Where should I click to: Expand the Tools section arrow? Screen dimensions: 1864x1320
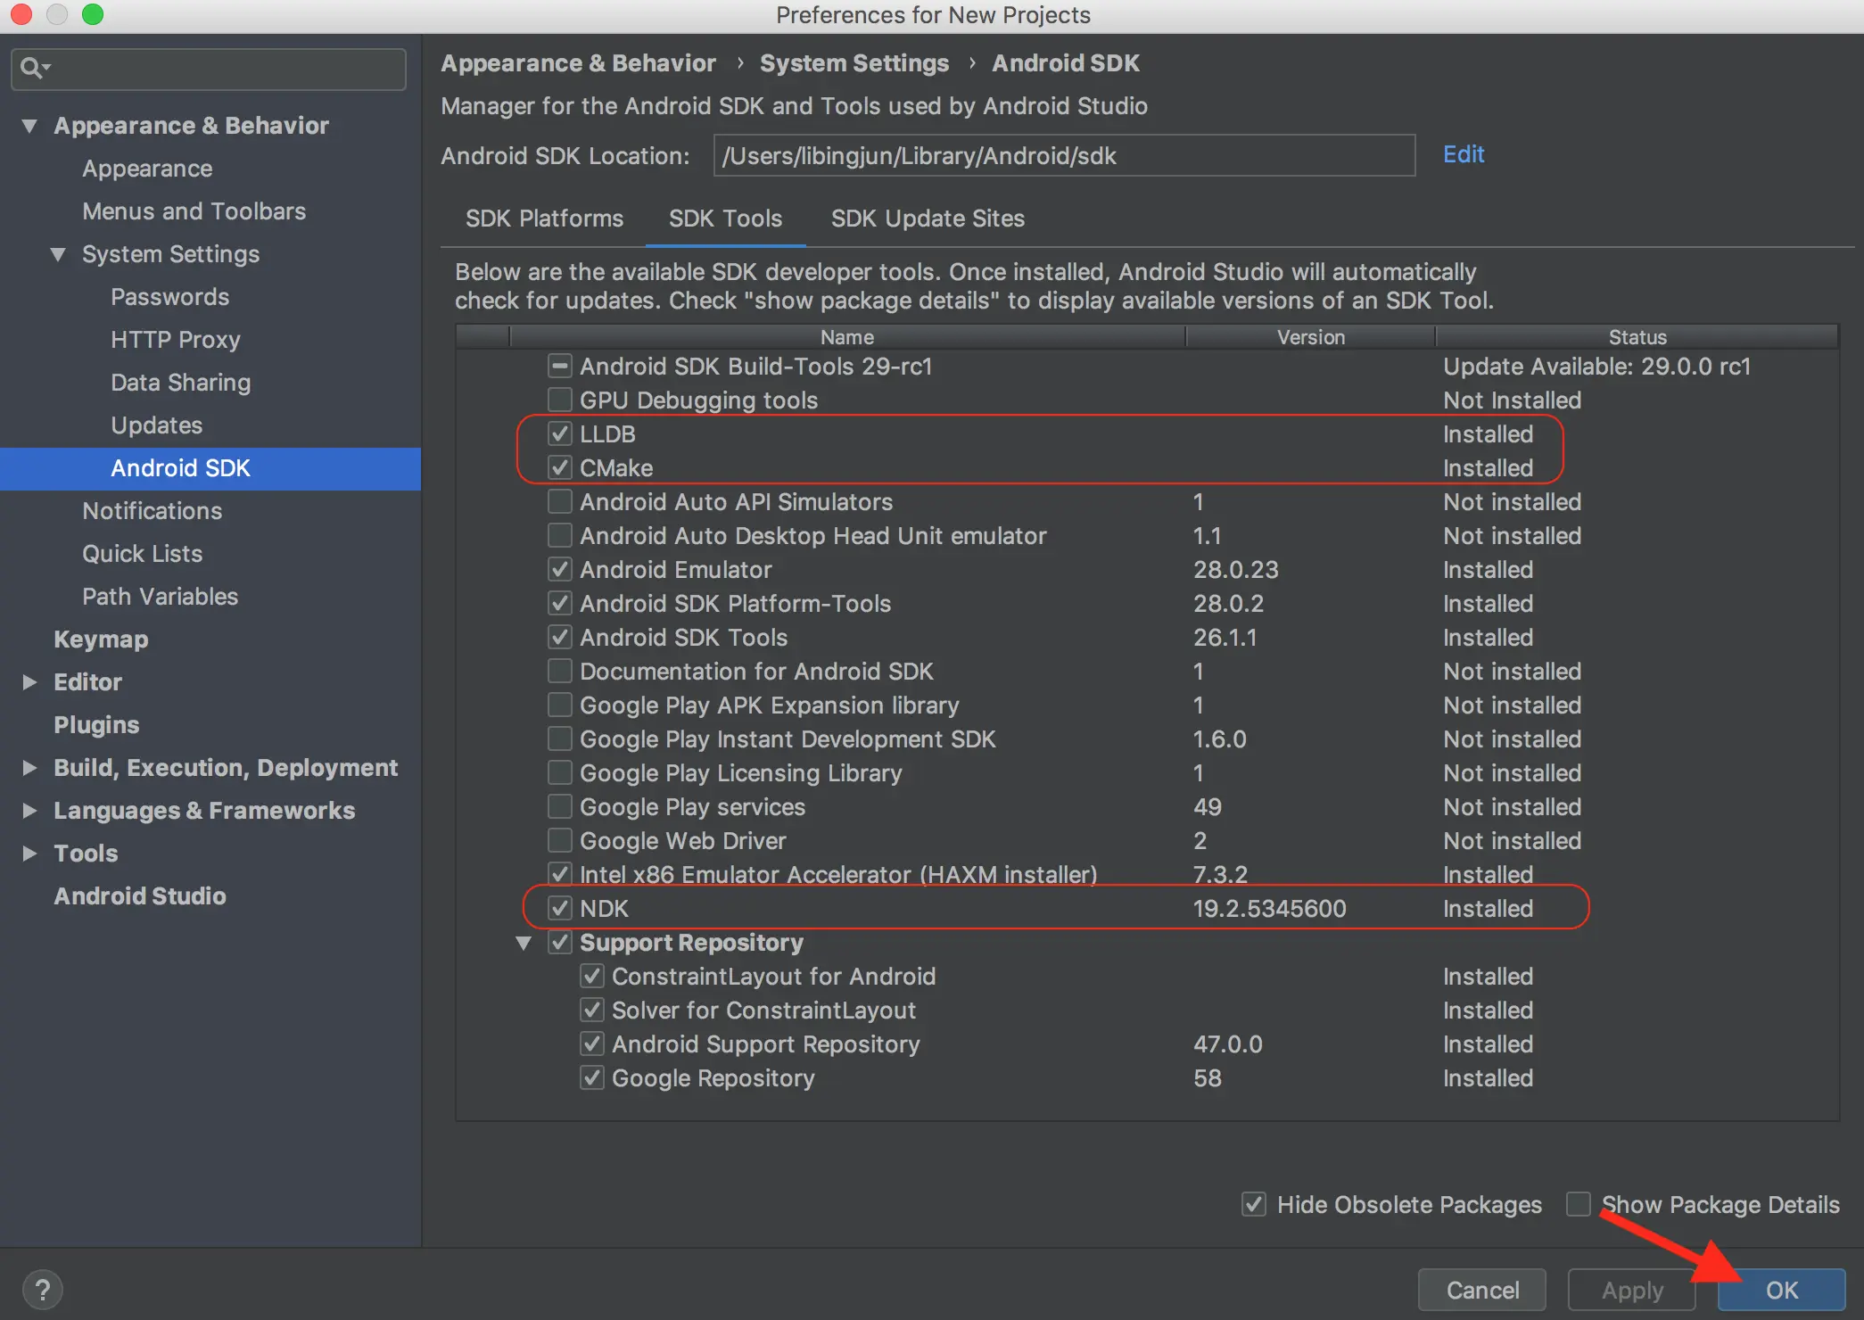pos(29,854)
